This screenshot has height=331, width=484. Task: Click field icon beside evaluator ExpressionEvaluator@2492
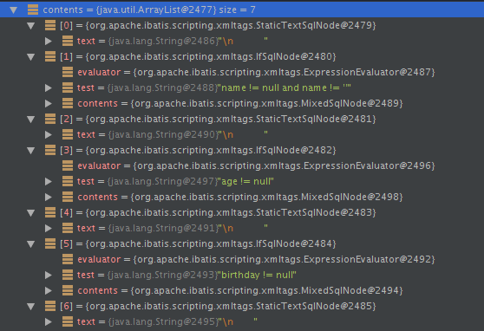(68, 259)
